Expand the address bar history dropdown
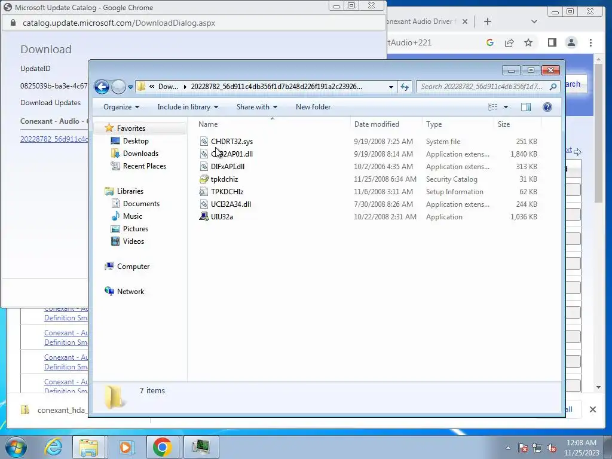This screenshot has height=459, width=612. tap(391, 87)
